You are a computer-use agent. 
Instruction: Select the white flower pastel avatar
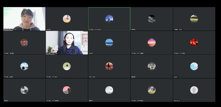click(x=109, y=90)
